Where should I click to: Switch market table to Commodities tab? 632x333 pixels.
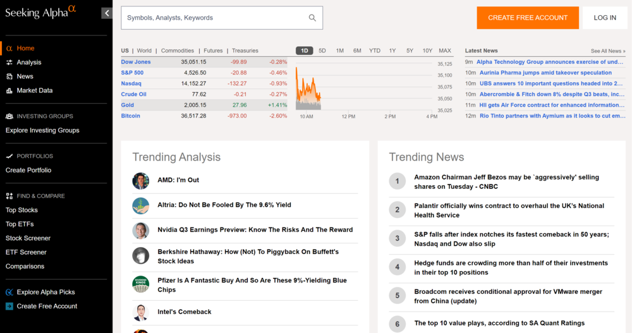(178, 51)
